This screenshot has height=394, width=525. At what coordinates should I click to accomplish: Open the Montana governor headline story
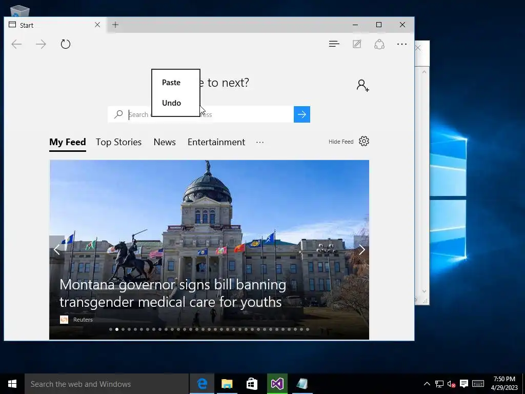point(173,293)
